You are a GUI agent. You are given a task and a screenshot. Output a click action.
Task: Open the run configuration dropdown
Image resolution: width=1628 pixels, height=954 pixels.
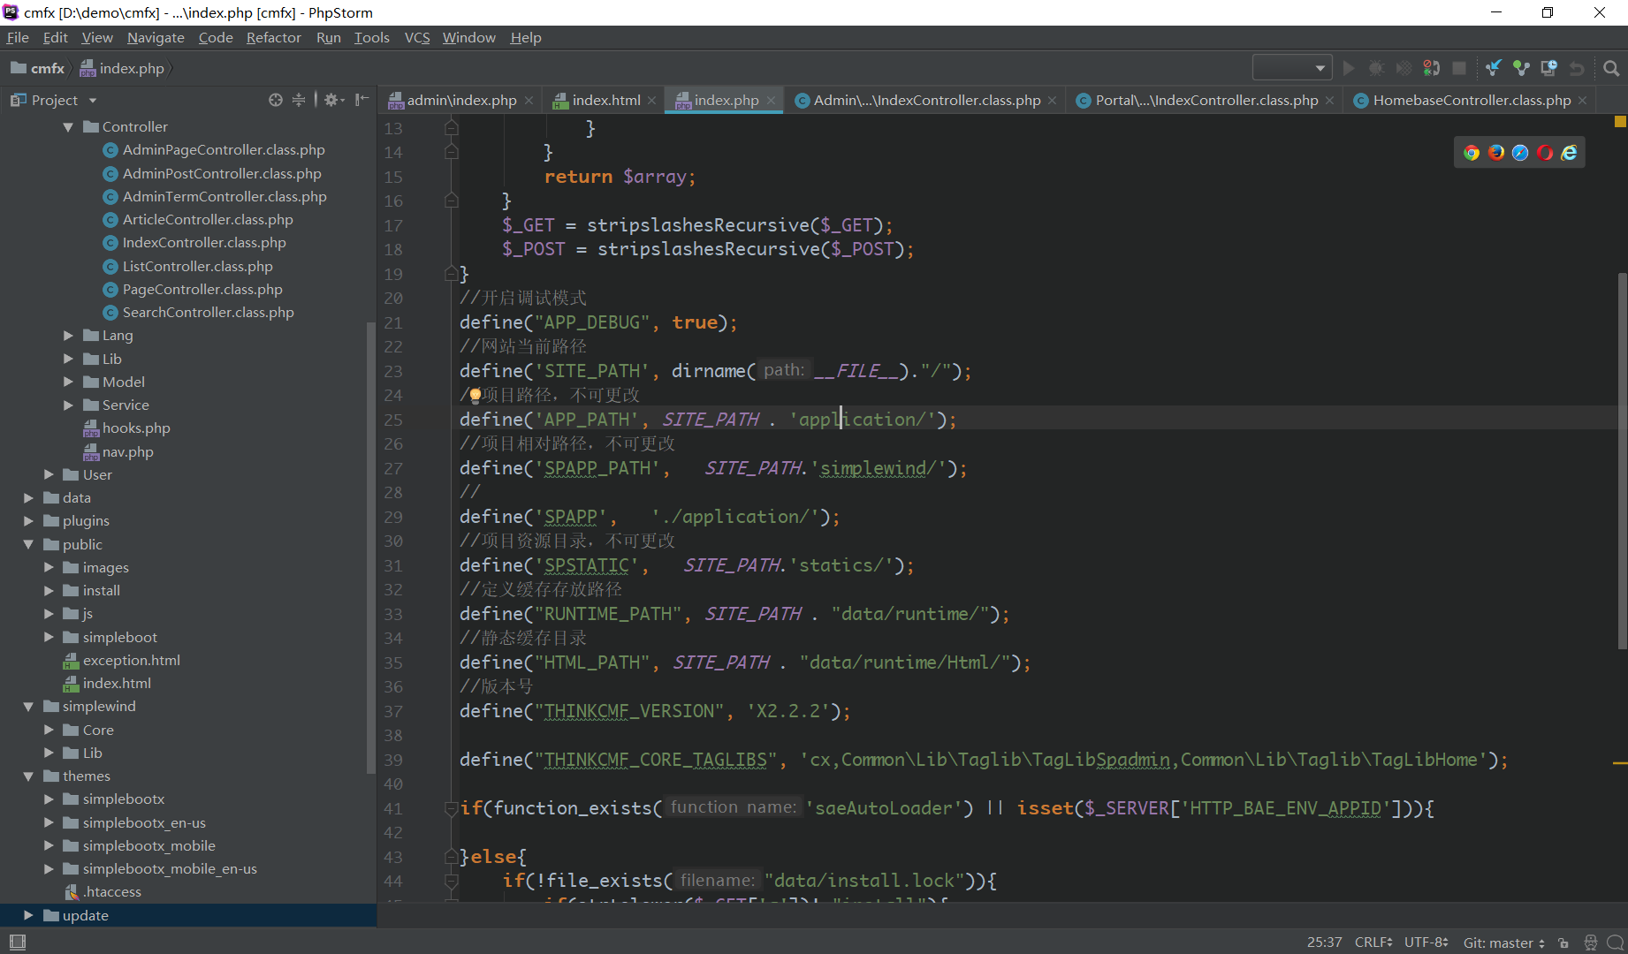click(x=1292, y=68)
